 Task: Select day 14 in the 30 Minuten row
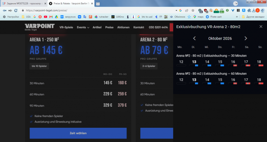(x=207, y=63)
